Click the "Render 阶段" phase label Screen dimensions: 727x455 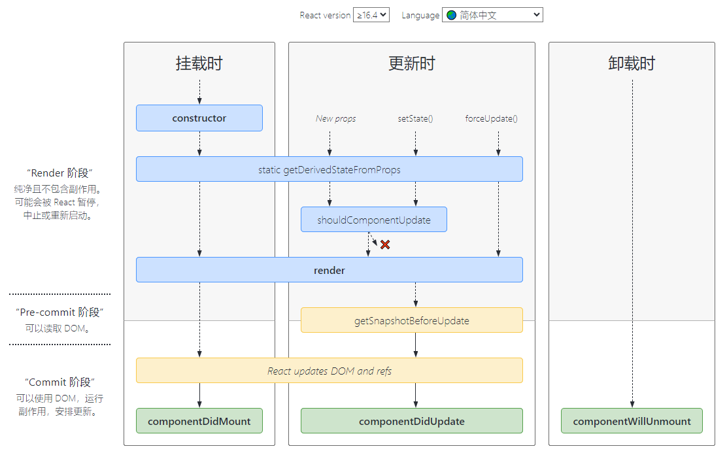click(60, 173)
